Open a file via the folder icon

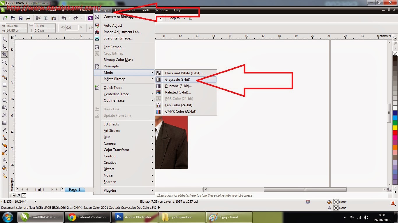(13, 18)
